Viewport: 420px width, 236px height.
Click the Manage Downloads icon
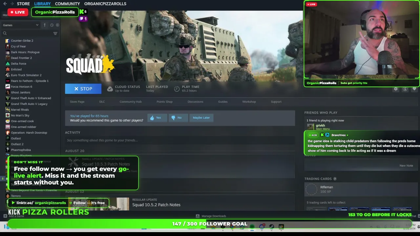pos(198,216)
